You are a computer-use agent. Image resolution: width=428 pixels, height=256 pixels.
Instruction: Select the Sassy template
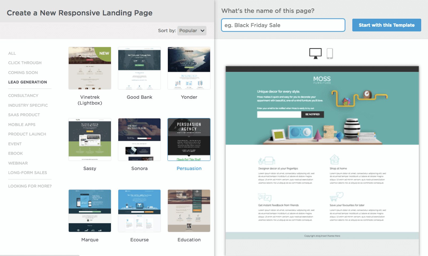point(90,139)
